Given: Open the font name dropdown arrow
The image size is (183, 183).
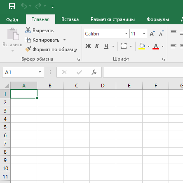Looking at the screenshot, I should (x=126, y=34).
